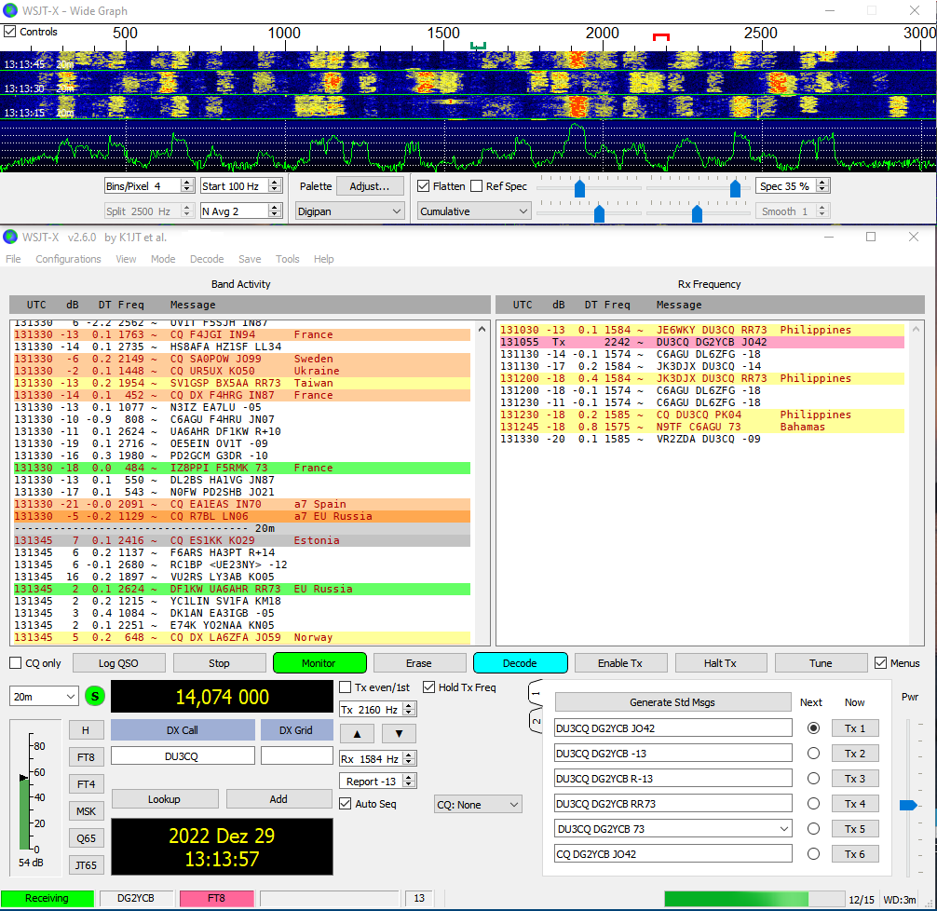Uncheck Flatten in the Wide Graph
The width and height of the screenshot is (937, 911).
point(423,185)
